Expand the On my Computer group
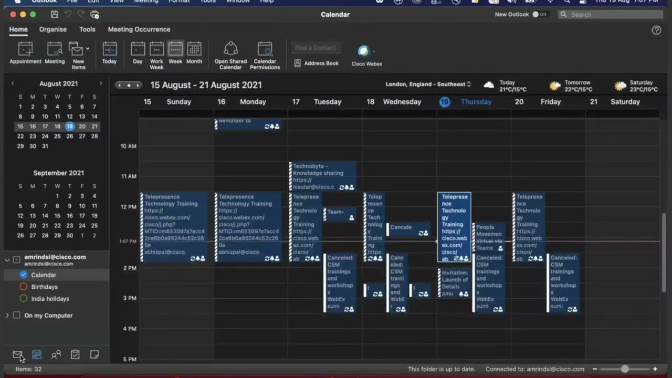This screenshot has width=672, height=378. click(x=7, y=315)
